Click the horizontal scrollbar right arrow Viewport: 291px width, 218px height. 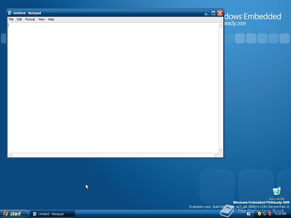(x=215, y=155)
